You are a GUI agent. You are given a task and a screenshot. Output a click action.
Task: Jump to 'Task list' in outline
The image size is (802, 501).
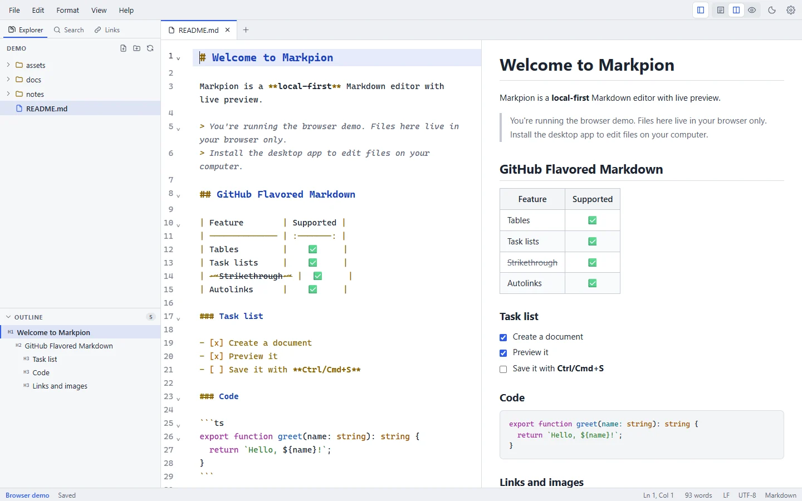(x=80, y=359)
